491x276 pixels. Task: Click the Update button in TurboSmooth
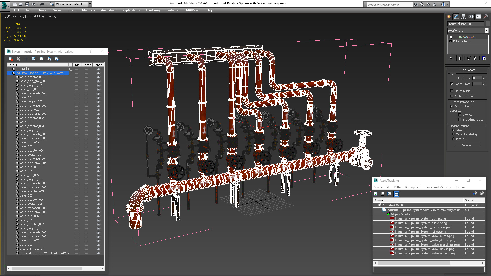coord(467,145)
